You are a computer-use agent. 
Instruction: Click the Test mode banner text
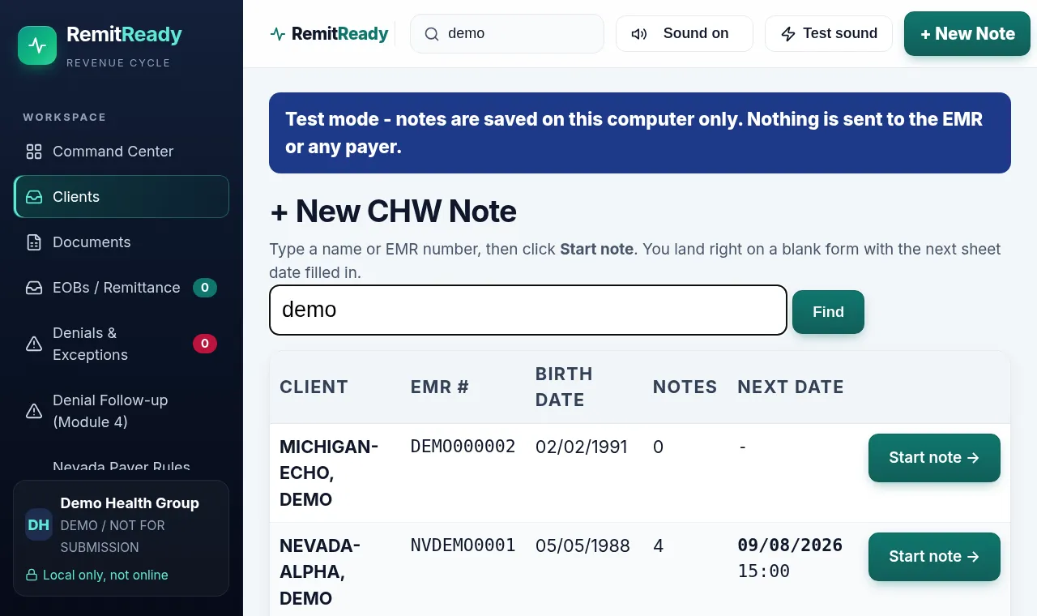point(634,133)
